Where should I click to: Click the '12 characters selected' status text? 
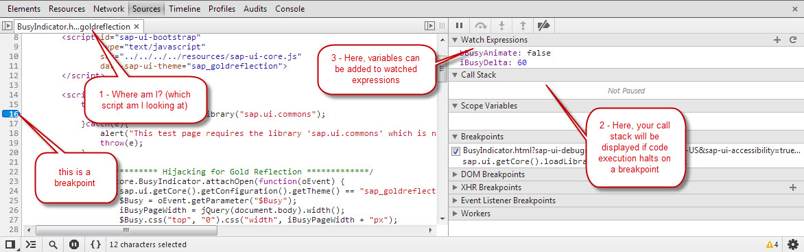147,245
